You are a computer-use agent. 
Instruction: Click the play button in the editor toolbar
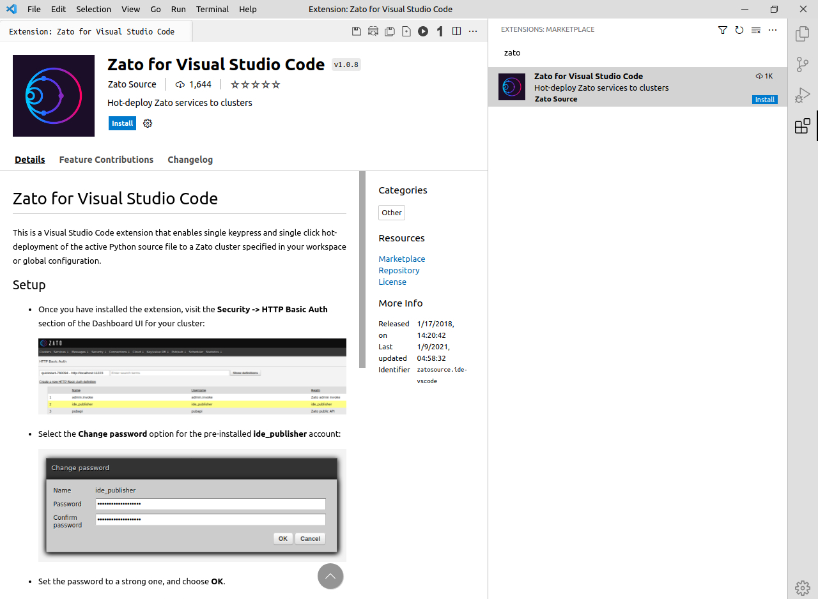click(423, 31)
